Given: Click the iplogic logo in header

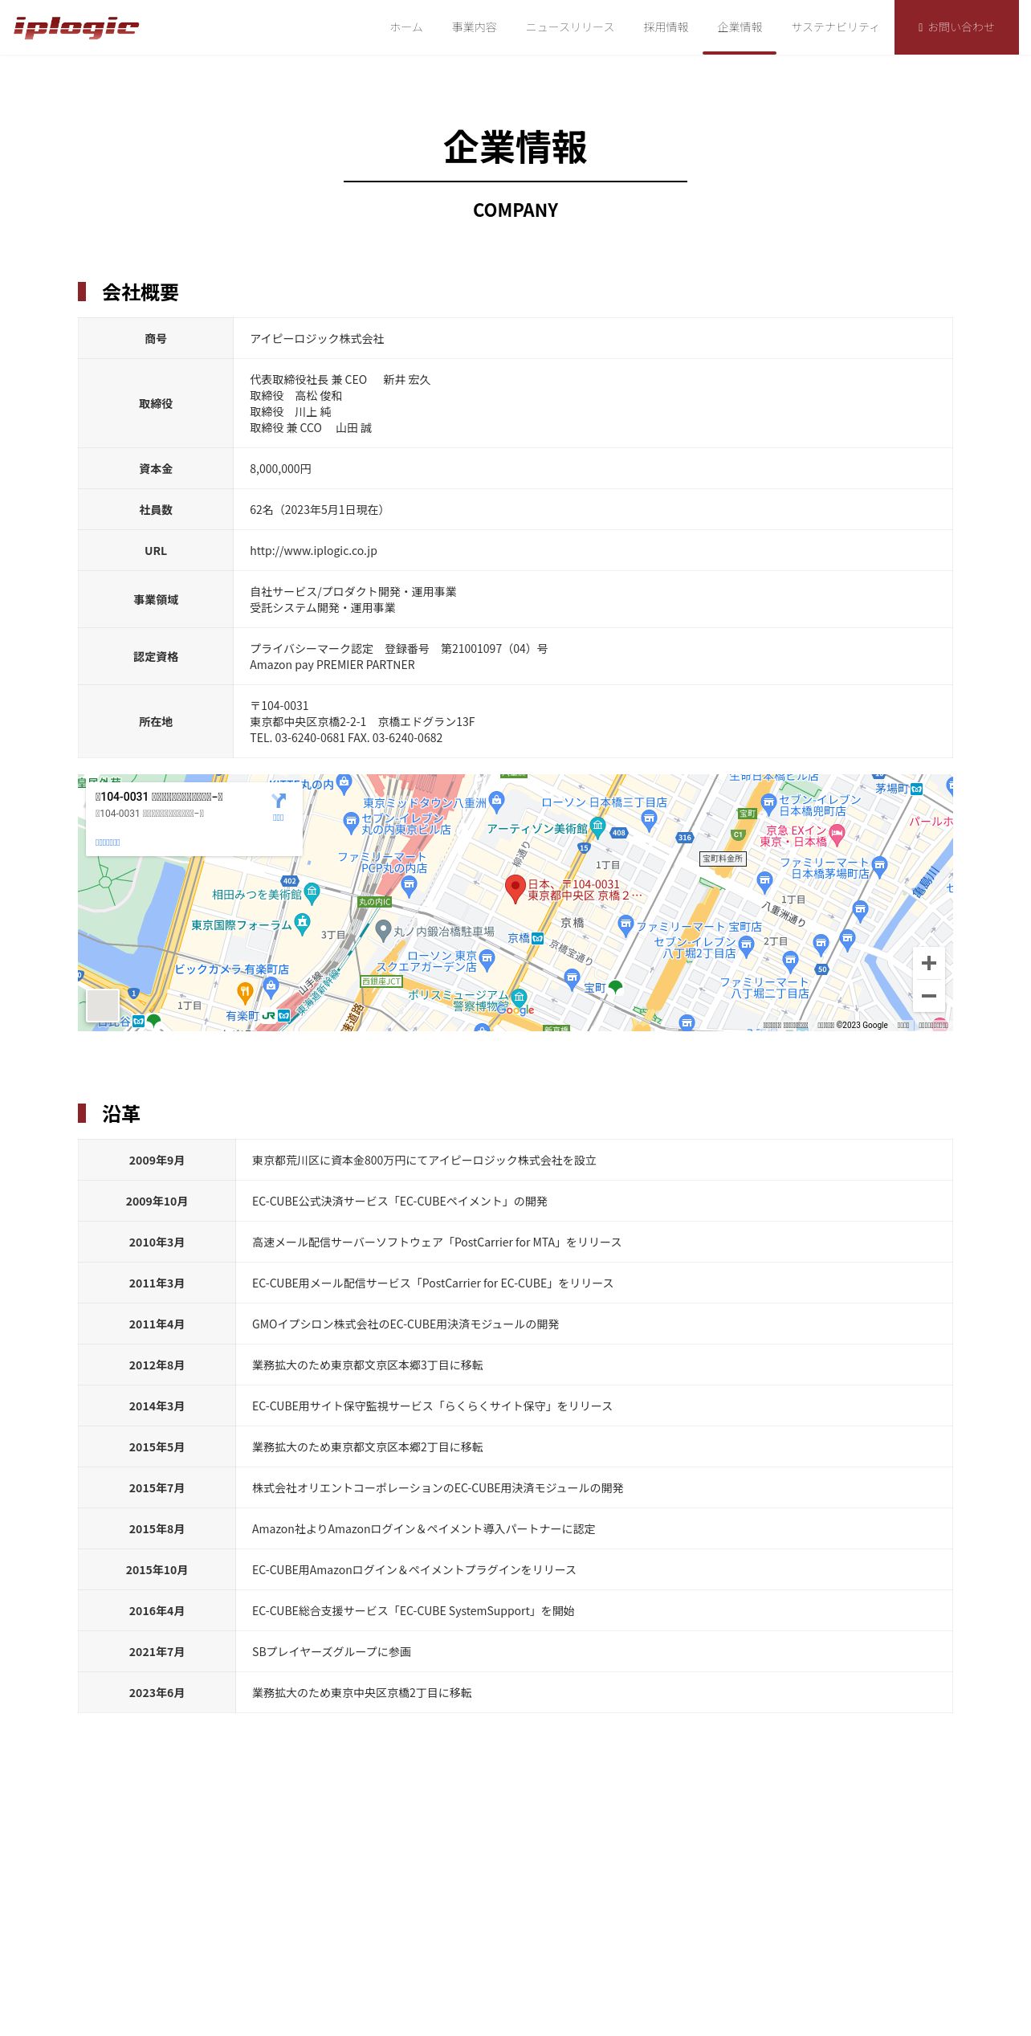Looking at the screenshot, I should click(76, 27).
